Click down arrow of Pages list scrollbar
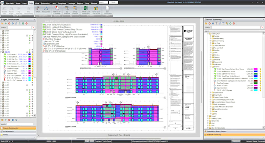Image resolution: width=265 pixels, height=143 pixels. coord(35,116)
